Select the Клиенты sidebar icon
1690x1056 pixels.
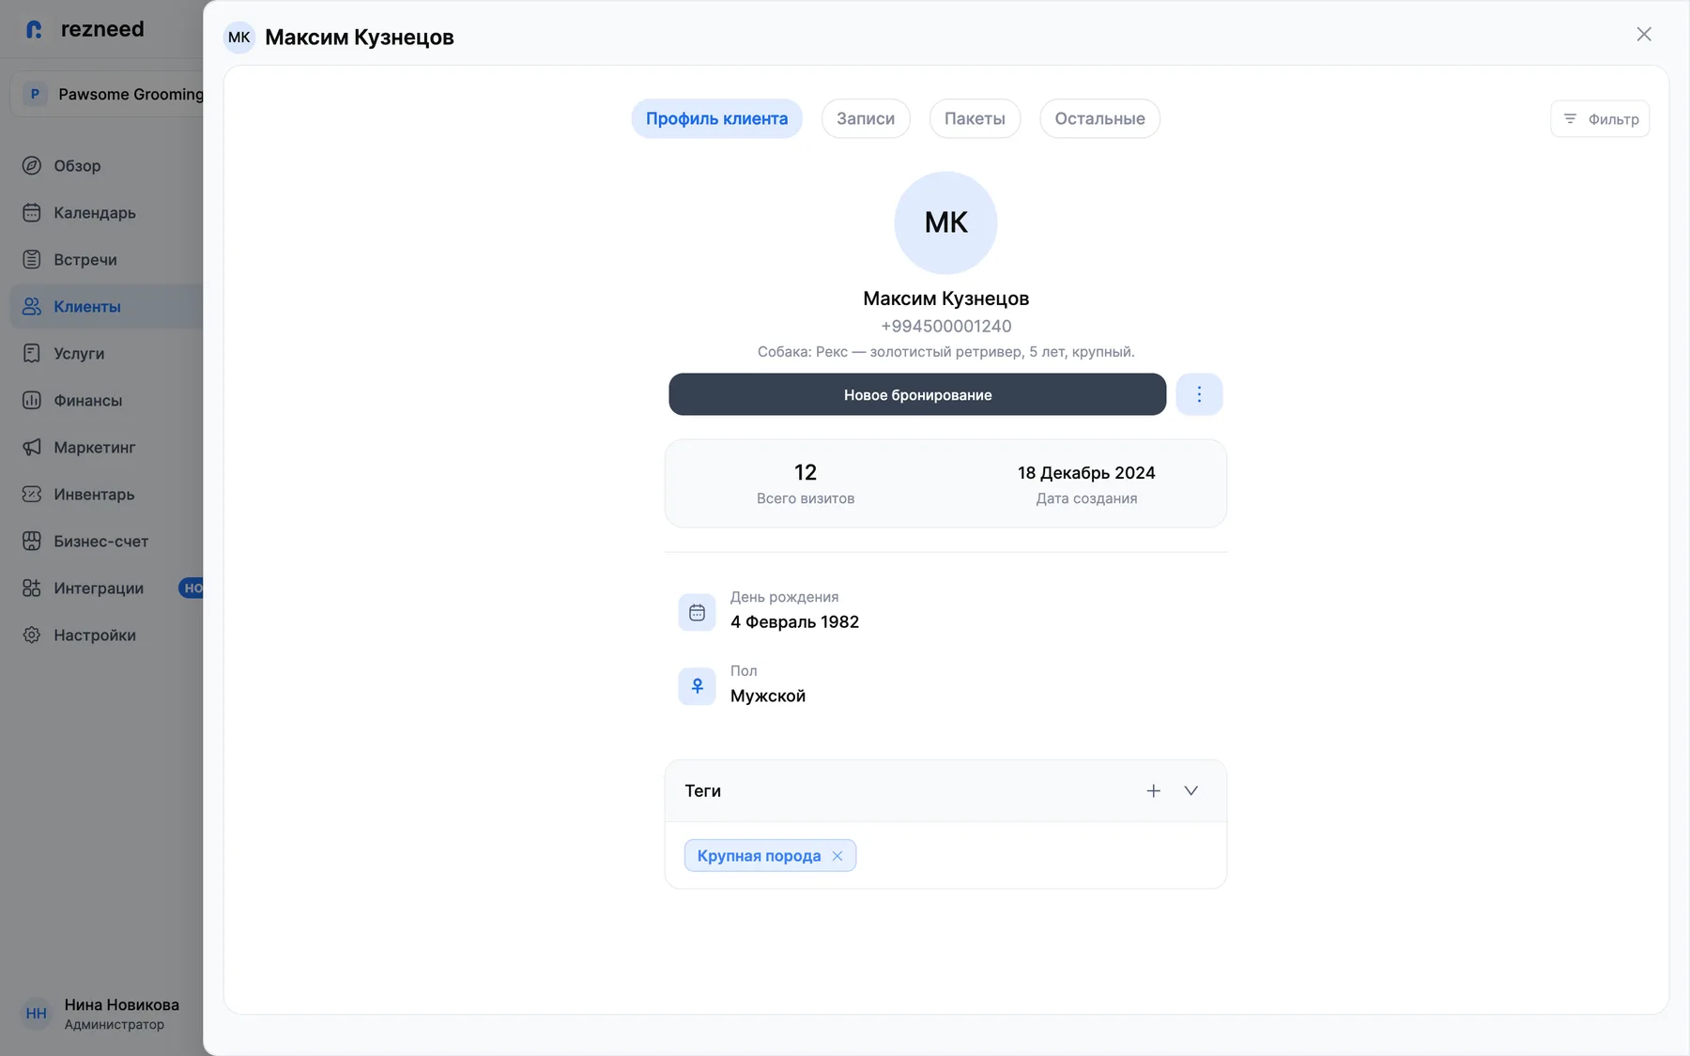click(x=32, y=307)
